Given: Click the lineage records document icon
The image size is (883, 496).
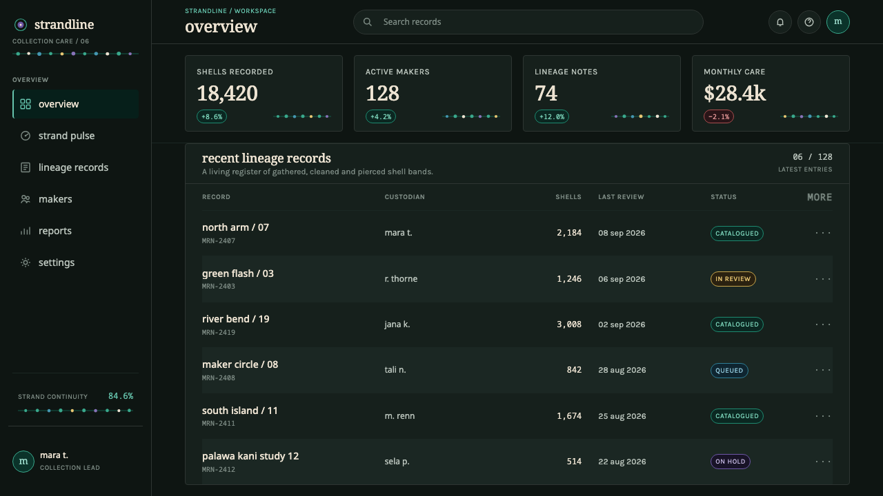Looking at the screenshot, I should [x=26, y=167].
